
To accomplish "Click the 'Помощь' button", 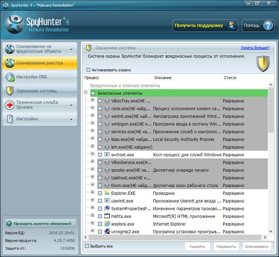I will point(258,26).
